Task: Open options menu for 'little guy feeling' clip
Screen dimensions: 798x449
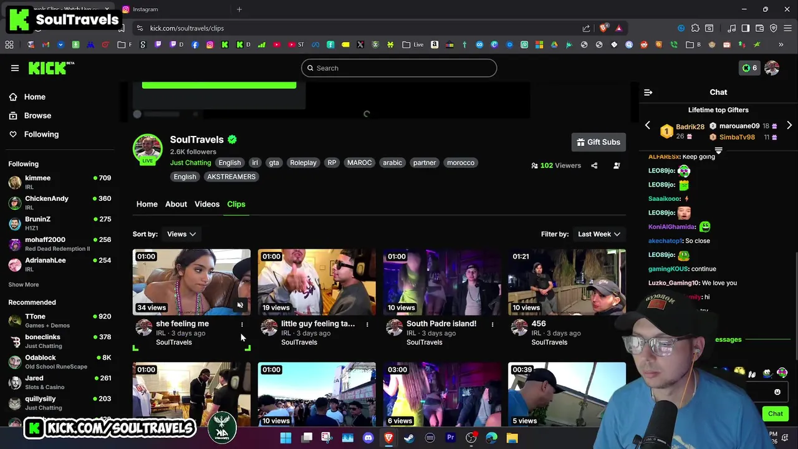Action: [x=367, y=324]
